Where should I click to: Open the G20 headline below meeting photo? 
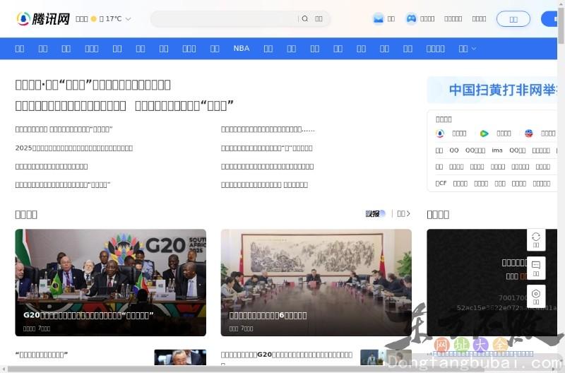pyautogui.click(x=287, y=355)
